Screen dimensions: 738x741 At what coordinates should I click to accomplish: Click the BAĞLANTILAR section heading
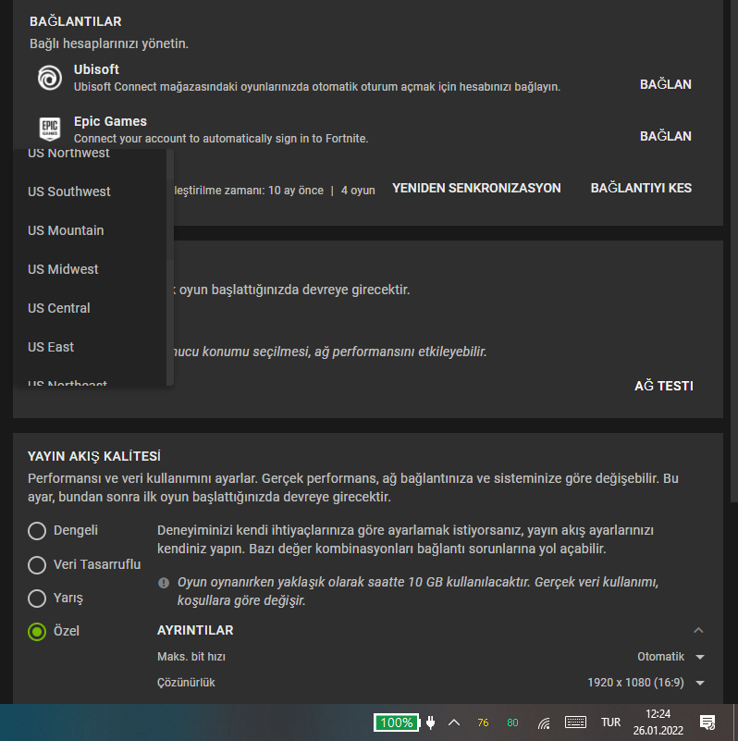pos(76,21)
